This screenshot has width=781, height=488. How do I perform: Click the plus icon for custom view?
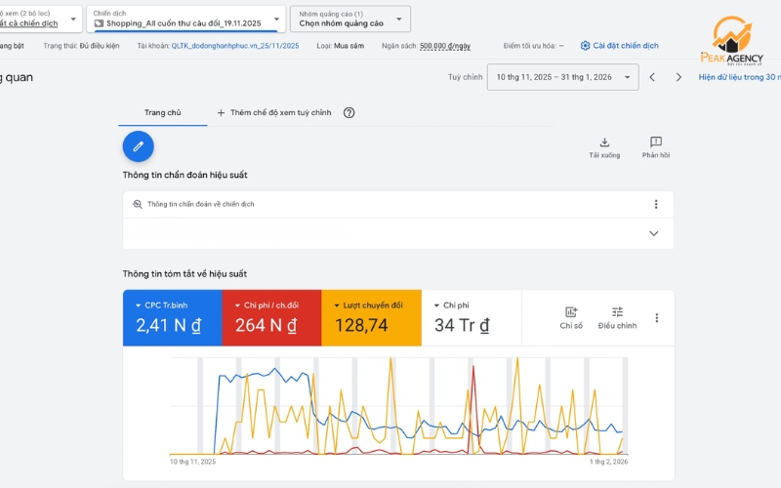click(221, 112)
